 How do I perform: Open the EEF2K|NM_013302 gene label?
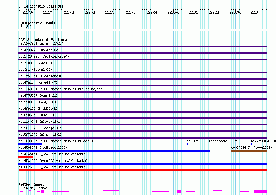[x=33, y=188]
